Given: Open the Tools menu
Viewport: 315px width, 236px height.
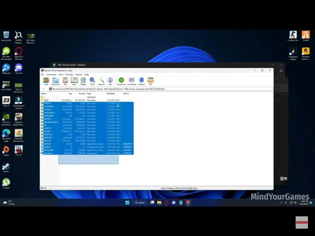Looking at the screenshot, I should click(61, 74).
